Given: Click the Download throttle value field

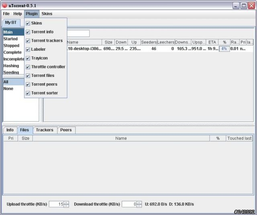Looking at the screenshot, I should [x=129, y=204].
